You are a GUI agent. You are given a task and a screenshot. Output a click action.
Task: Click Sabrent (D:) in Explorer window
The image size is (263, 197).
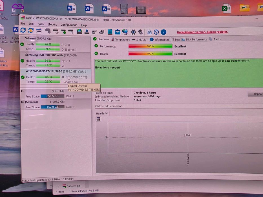[72, 186]
